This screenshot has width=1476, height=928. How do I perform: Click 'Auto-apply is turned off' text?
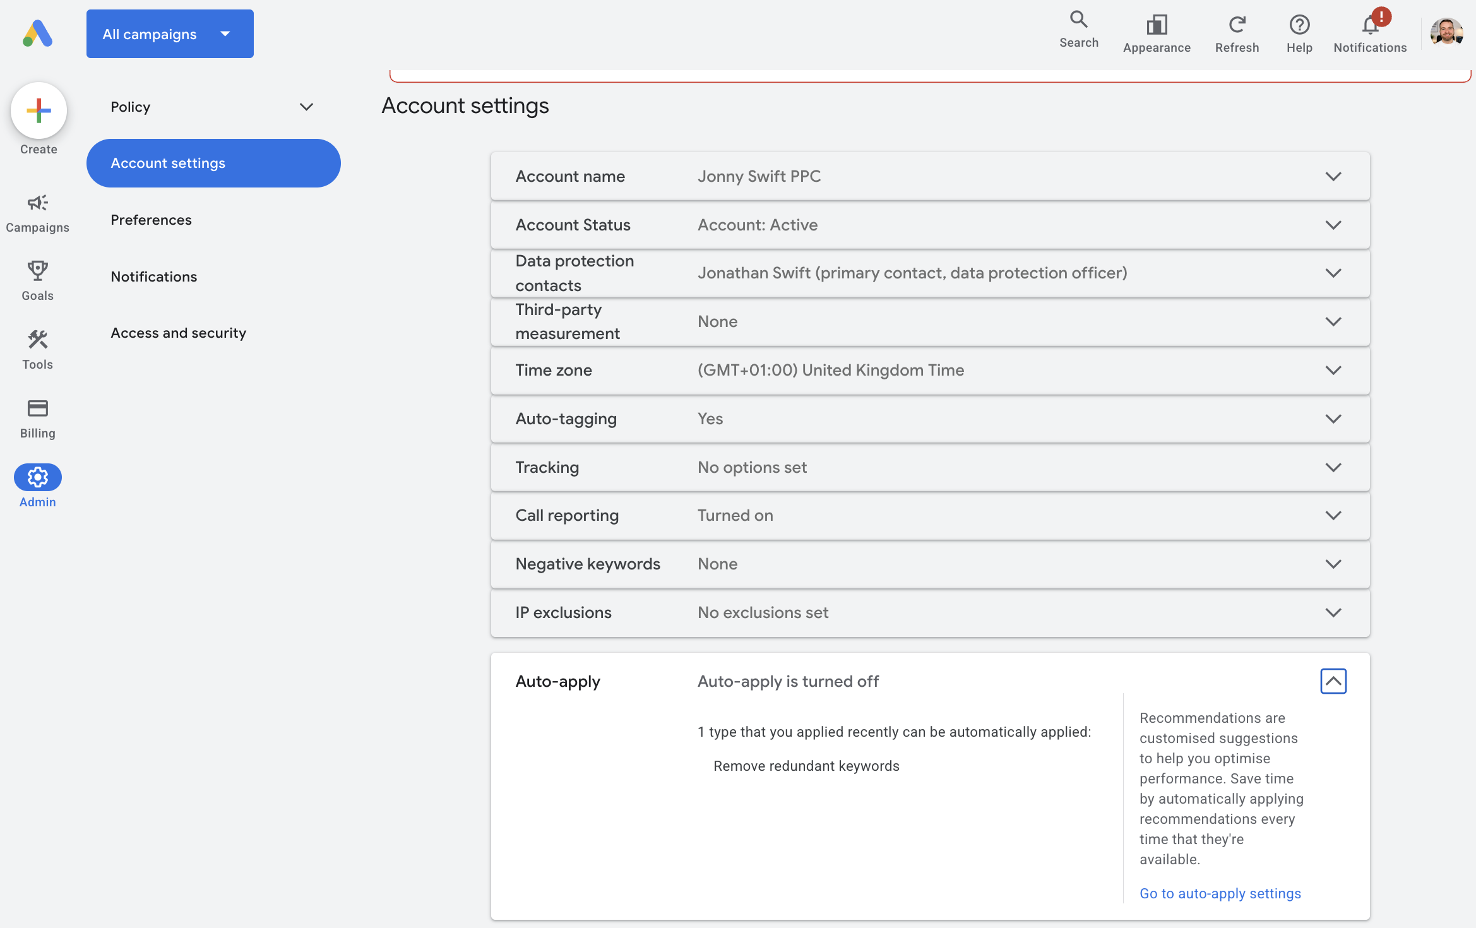click(x=788, y=681)
